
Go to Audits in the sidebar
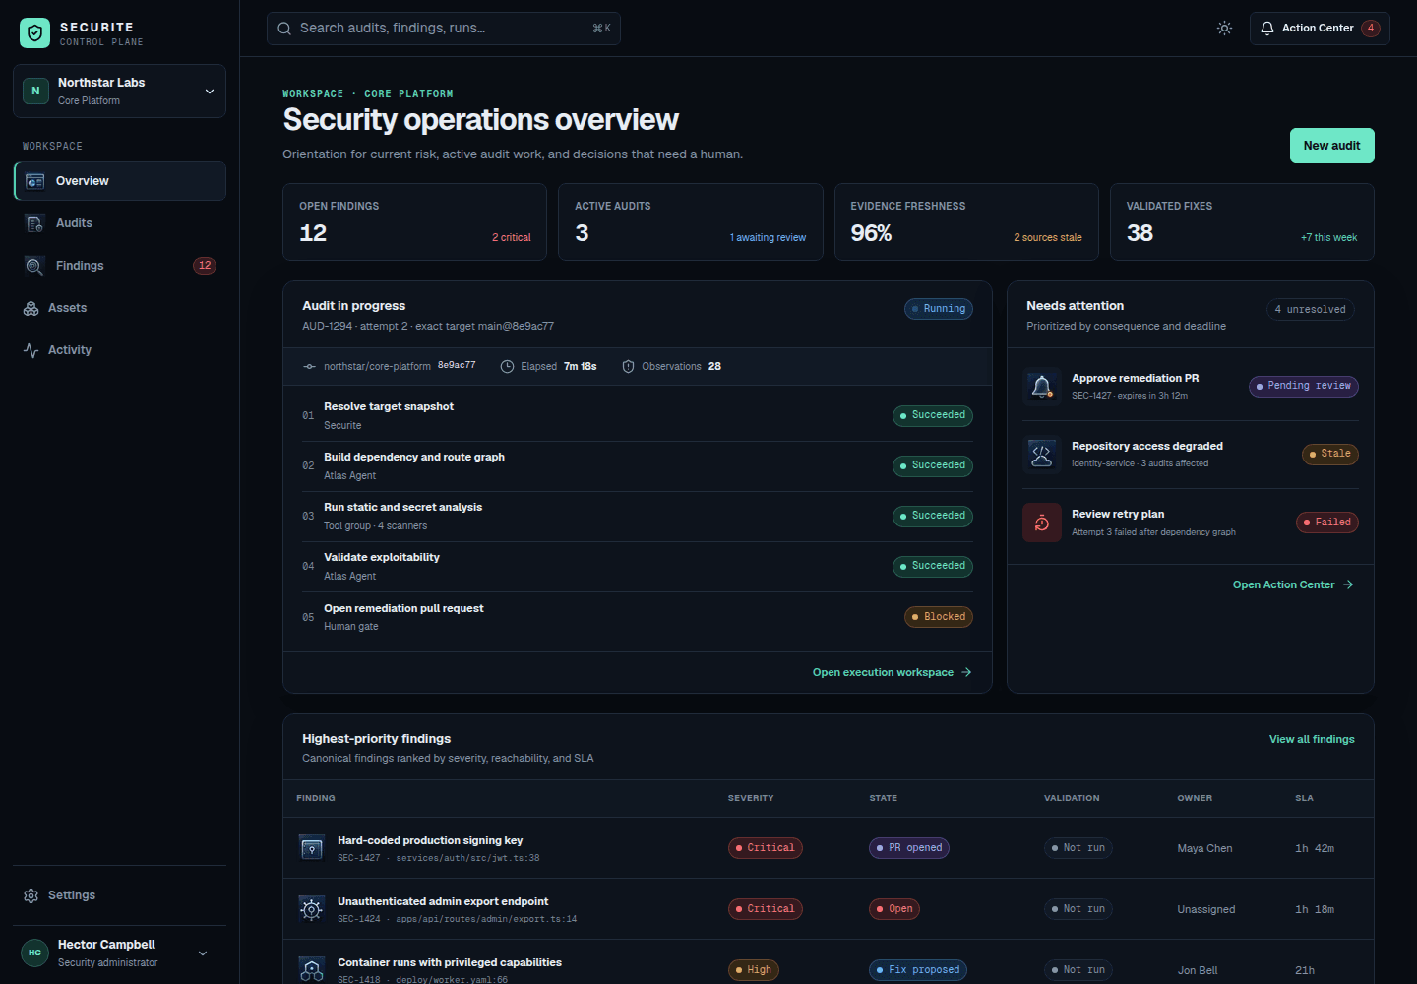click(120, 223)
